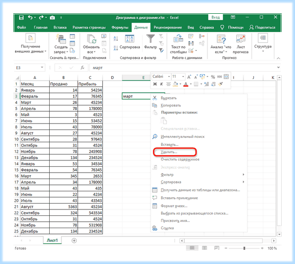
Task: Sort ascending with the A-Я icon
Action: (116, 39)
